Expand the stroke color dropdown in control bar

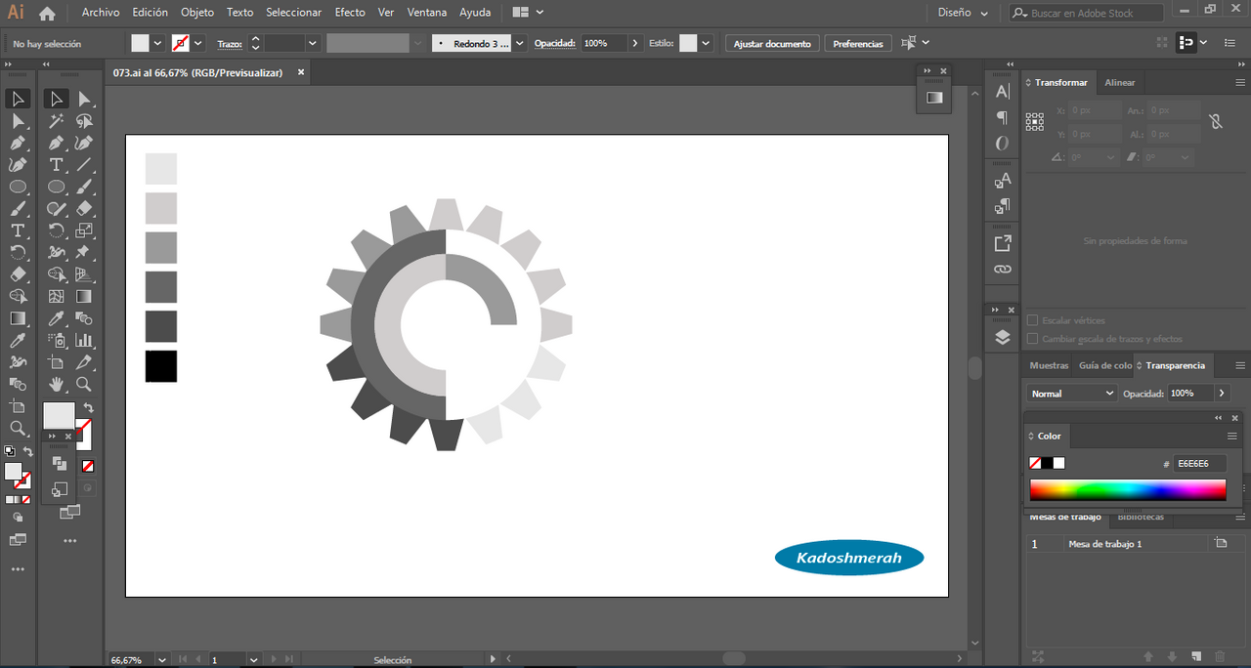point(198,43)
